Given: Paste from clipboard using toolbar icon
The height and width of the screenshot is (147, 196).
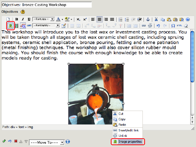Looking at the screenshot, I should point(169,20).
